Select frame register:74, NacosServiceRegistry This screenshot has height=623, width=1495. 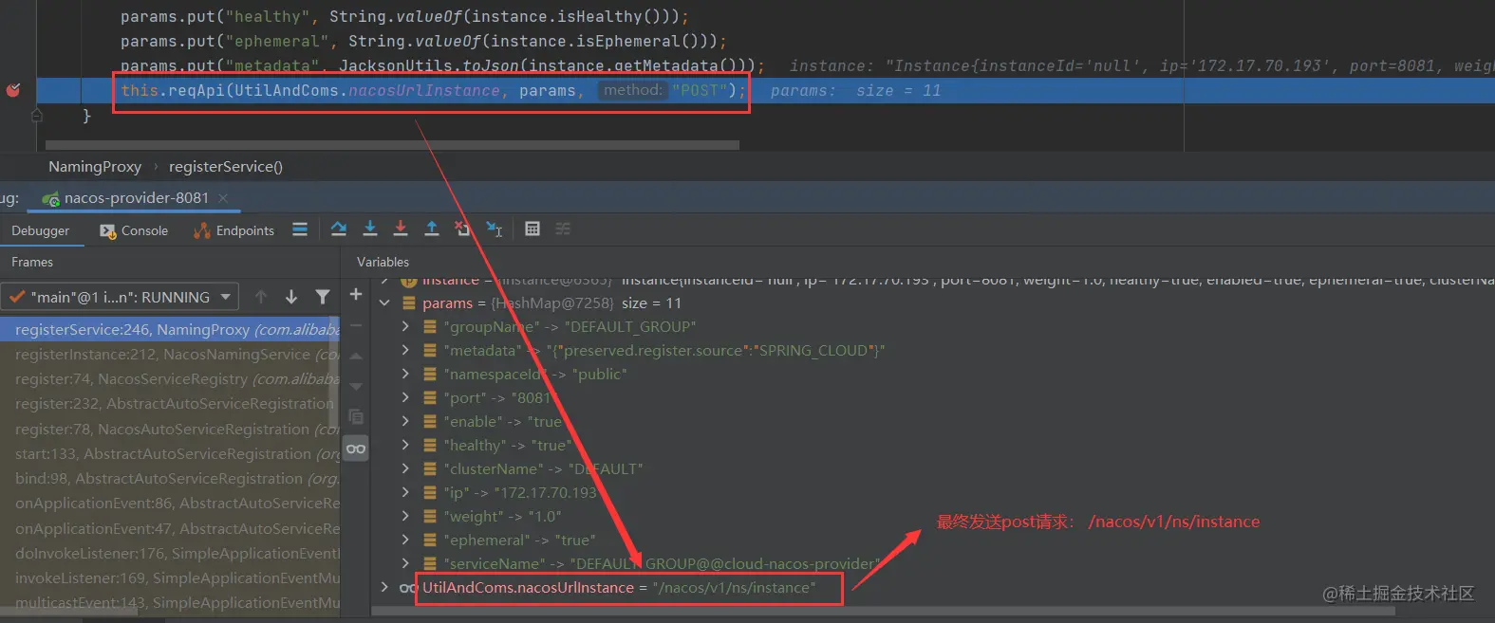pyautogui.click(x=170, y=378)
